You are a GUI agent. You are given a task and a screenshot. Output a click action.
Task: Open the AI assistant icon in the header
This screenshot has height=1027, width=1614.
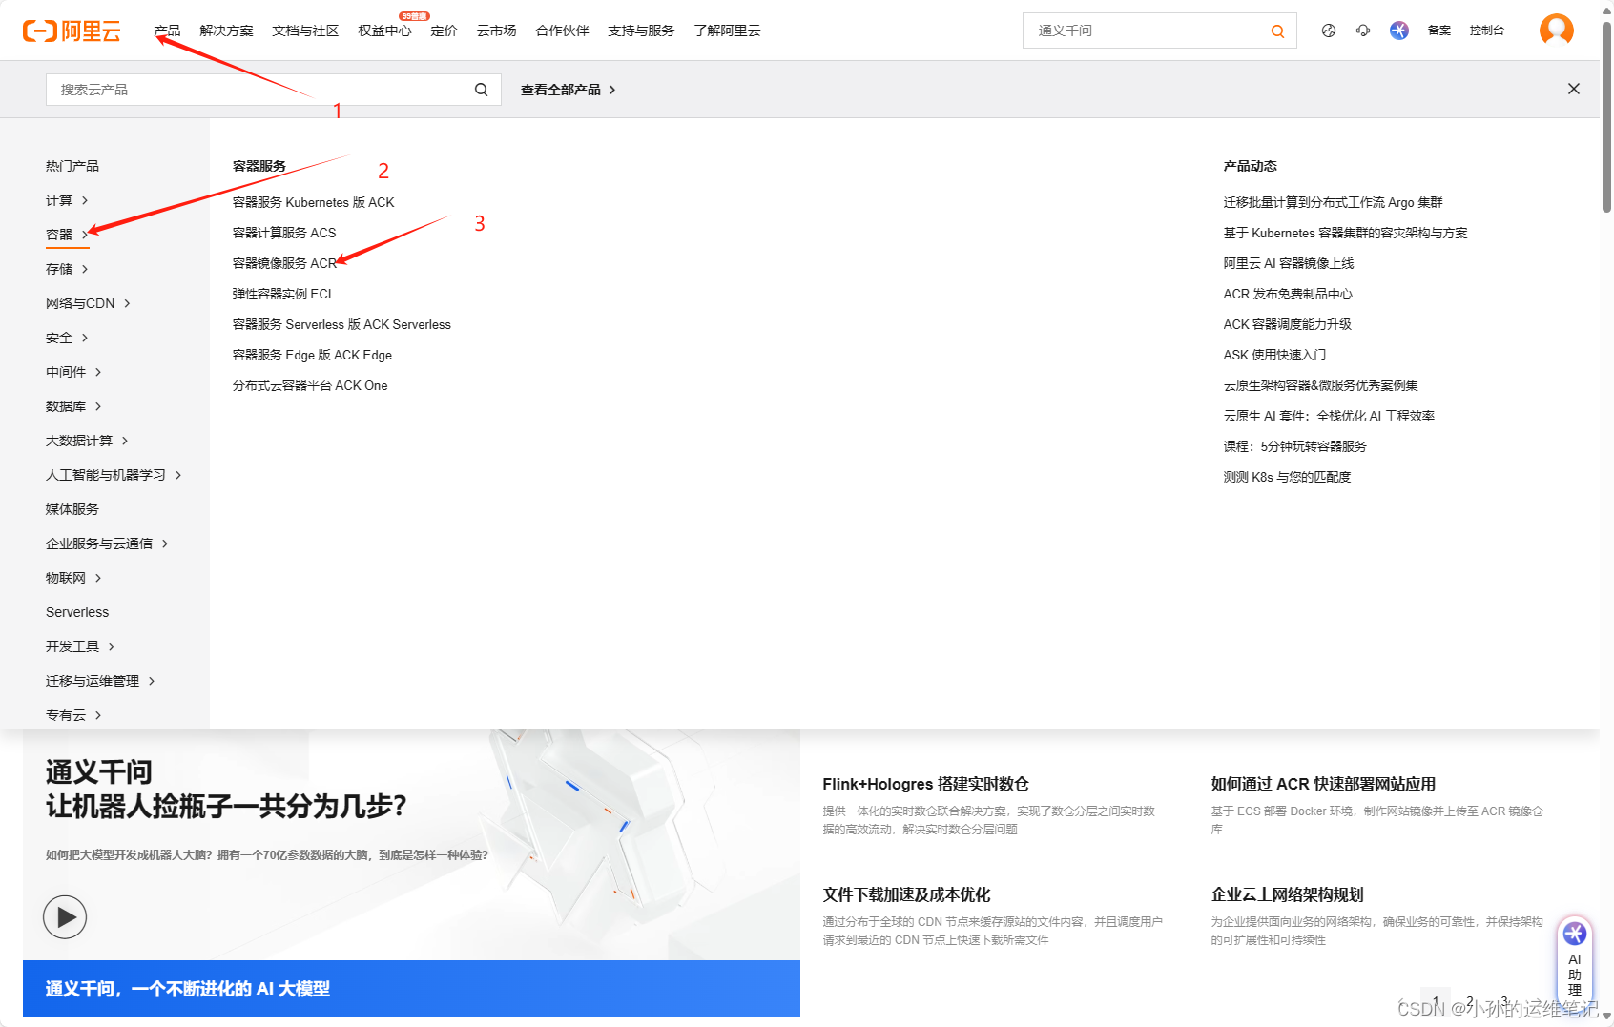pos(1399,31)
